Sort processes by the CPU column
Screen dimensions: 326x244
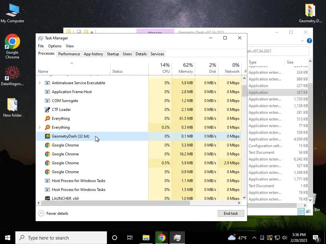(x=160, y=68)
